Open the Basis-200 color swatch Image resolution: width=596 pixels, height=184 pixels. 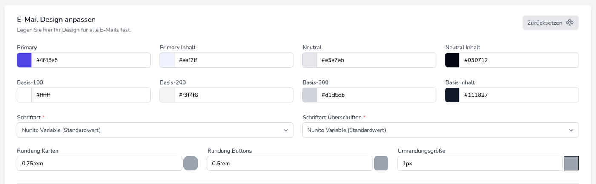pos(167,95)
